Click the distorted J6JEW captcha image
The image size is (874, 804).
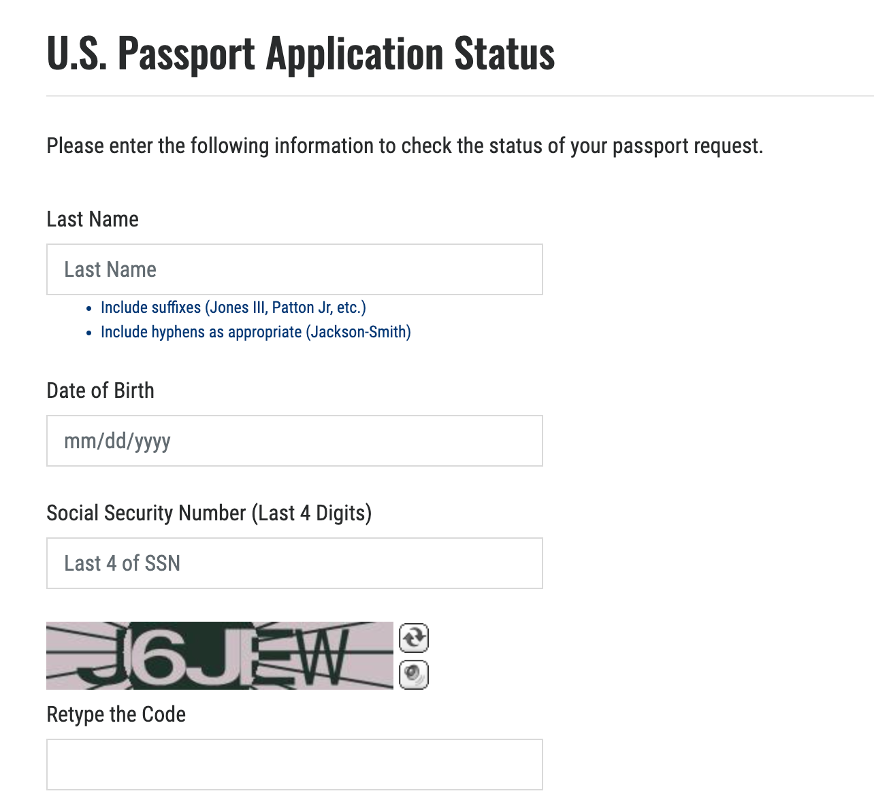[x=219, y=655]
